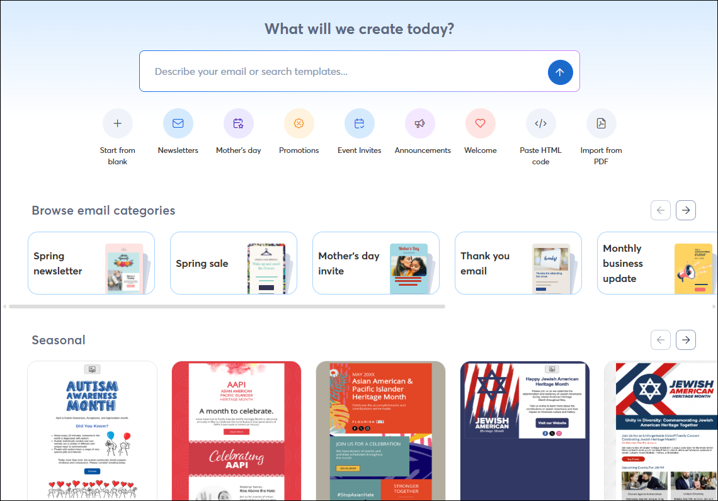Viewport: 718px width, 501px height.
Task: Click the Newsletters label text
Action: pos(178,150)
